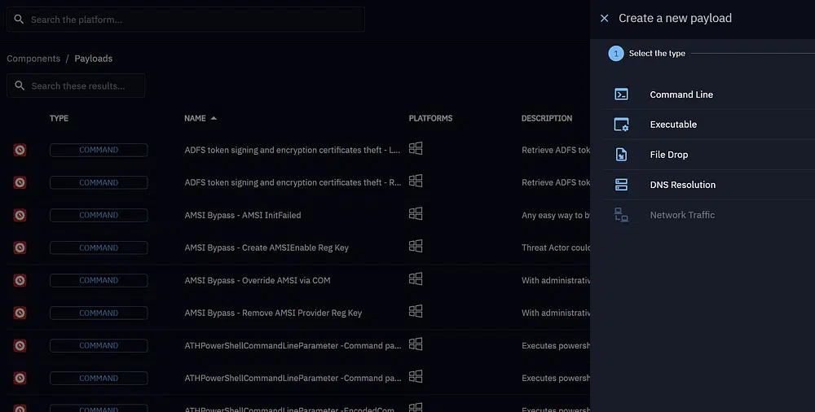This screenshot has height=412, width=815.
Task: Click the magnifier icon in platform search
Action: click(x=19, y=20)
